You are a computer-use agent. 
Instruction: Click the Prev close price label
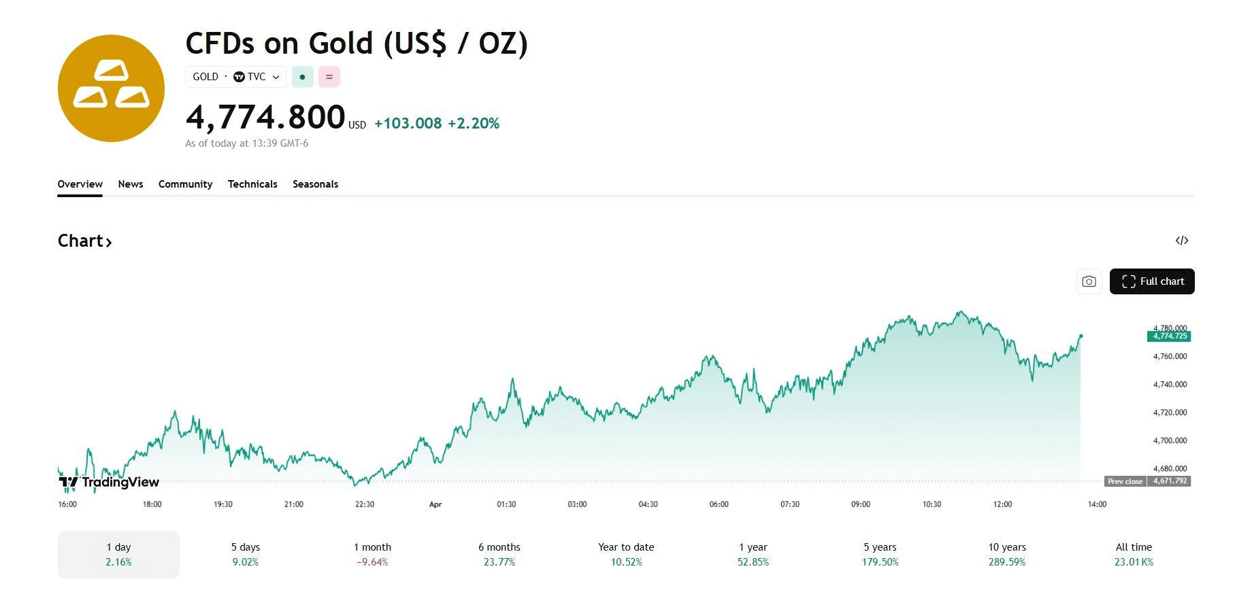pos(1125,481)
